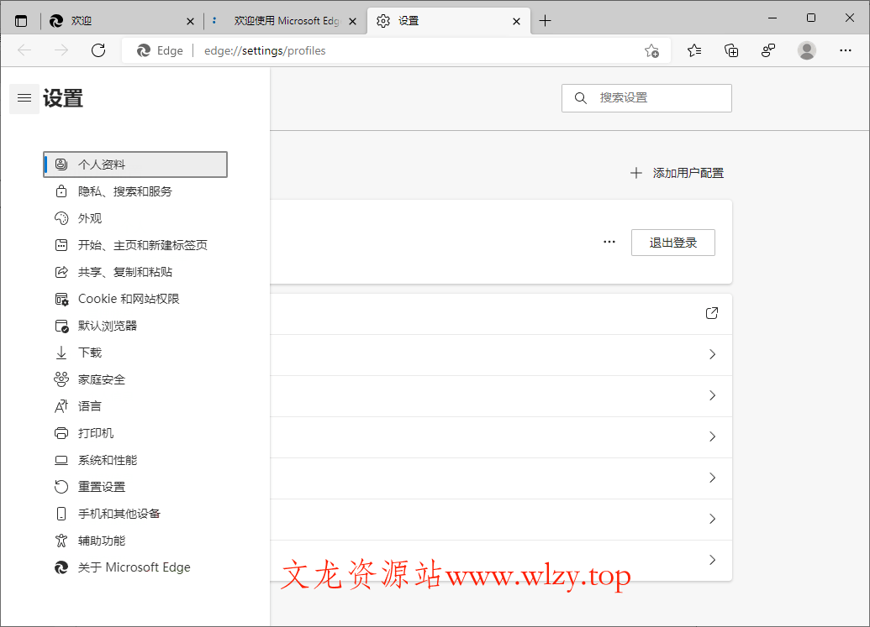Click the 退出登录 button
870x627 pixels.
[672, 242]
